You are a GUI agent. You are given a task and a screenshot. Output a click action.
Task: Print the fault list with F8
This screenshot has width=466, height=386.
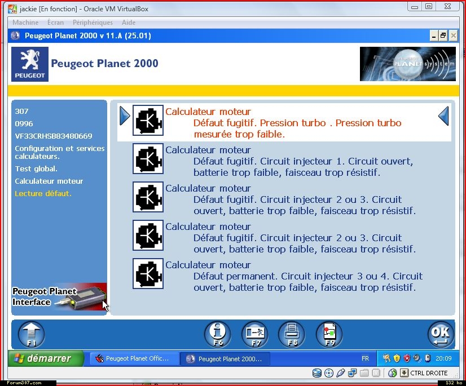click(x=292, y=334)
